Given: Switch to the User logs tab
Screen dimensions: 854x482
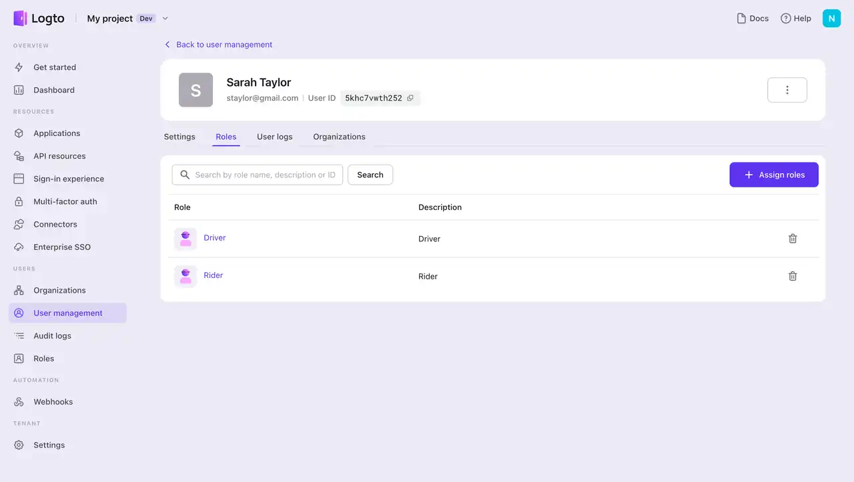Looking at the screenshot, I should click(274, 137).
